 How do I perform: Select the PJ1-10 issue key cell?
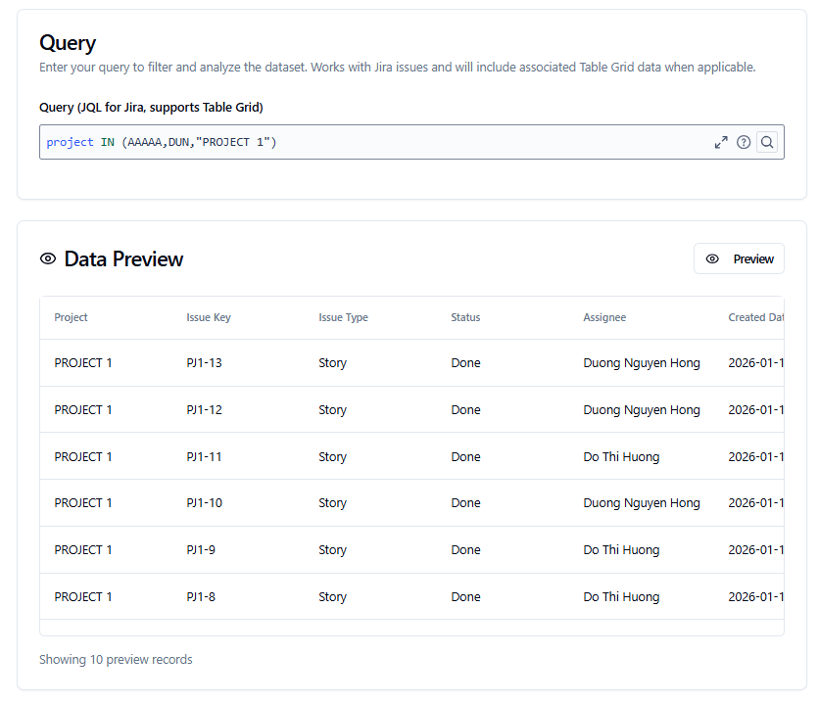(204, 503)
